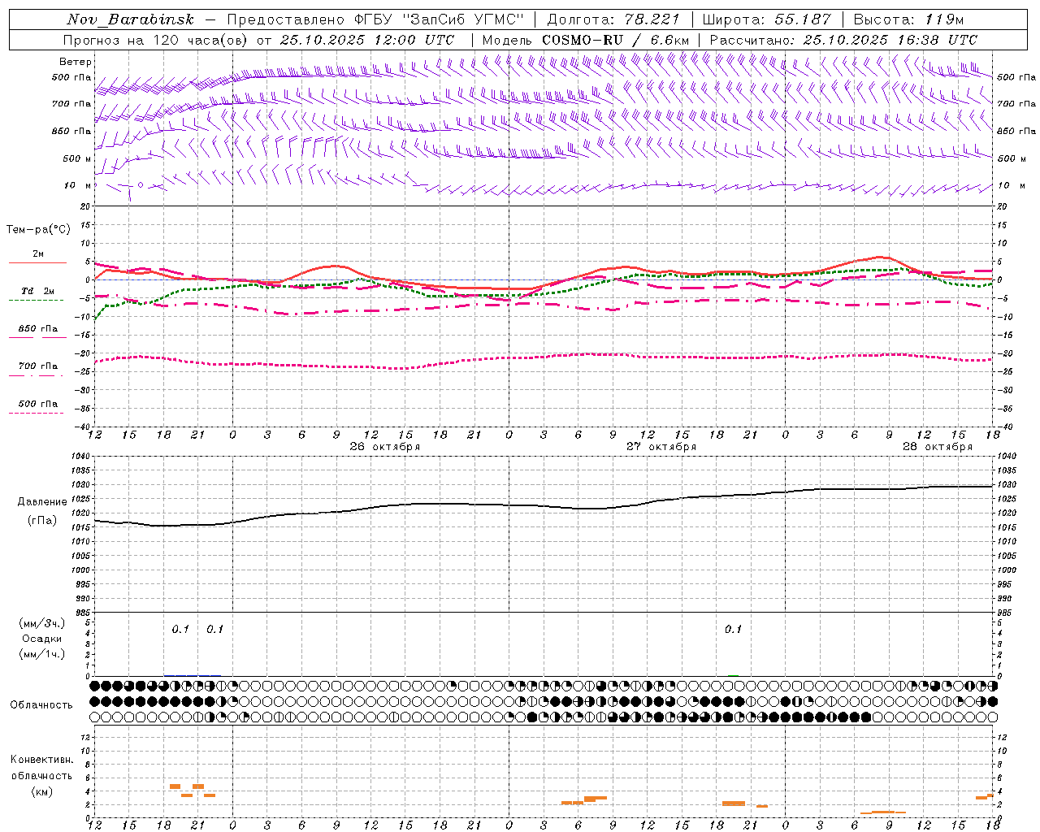Viewport: 1040px width, 832px height.
Task: Click the 'Ветер' panel label
Action: [x=76, y=62]
